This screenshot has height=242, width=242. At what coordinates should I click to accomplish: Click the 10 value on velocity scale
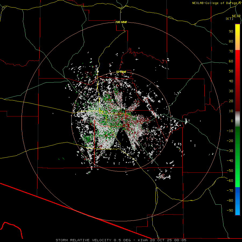231,111
